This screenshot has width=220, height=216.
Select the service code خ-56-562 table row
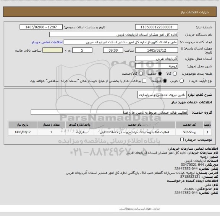[x=110, y=132]
